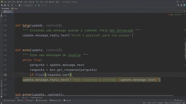The width and height of the screenshot is (186, 104).
Task: Open the Bookmarks tool window side tab
Action: (x=1, y=93)
